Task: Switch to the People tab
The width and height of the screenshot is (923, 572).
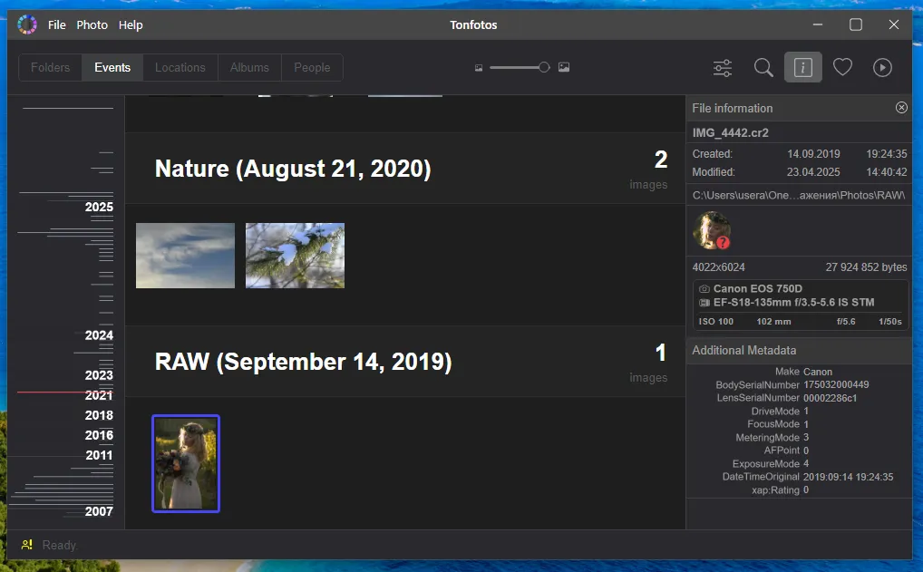Action: [x=312, y=68]
